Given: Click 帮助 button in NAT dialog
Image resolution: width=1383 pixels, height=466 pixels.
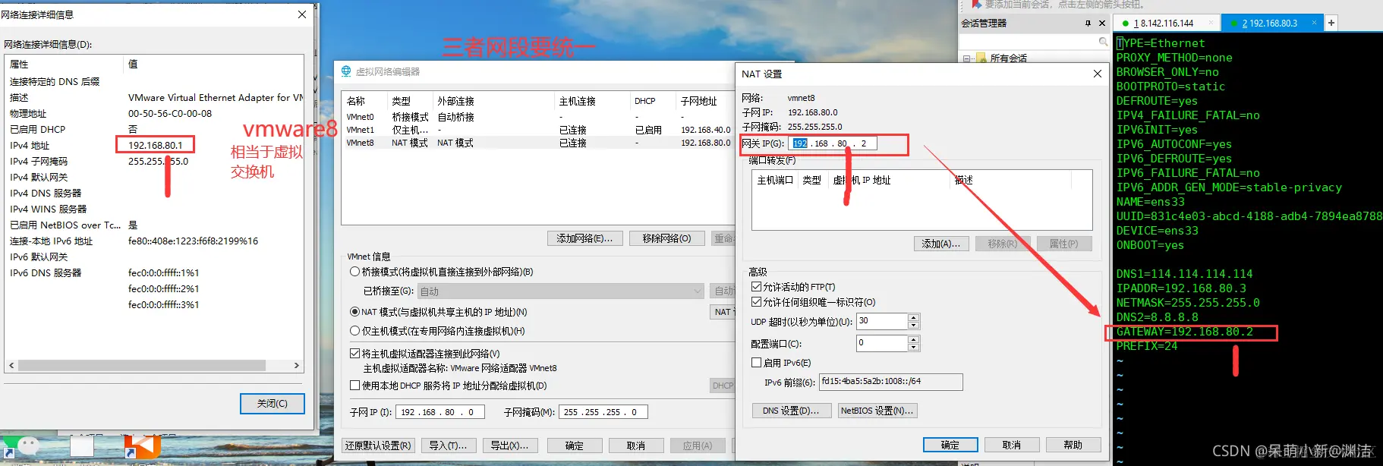Looking at the screenshot, I should pyautogui.click(x=1073, y=445).
